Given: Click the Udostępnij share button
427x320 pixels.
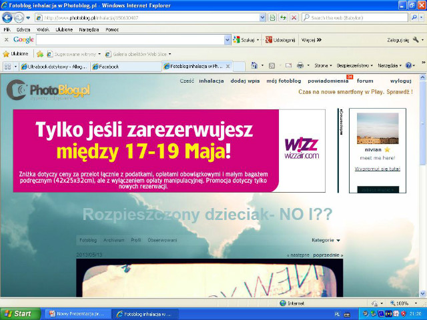Looking at the screenshot, I should (x=280, y=40).
